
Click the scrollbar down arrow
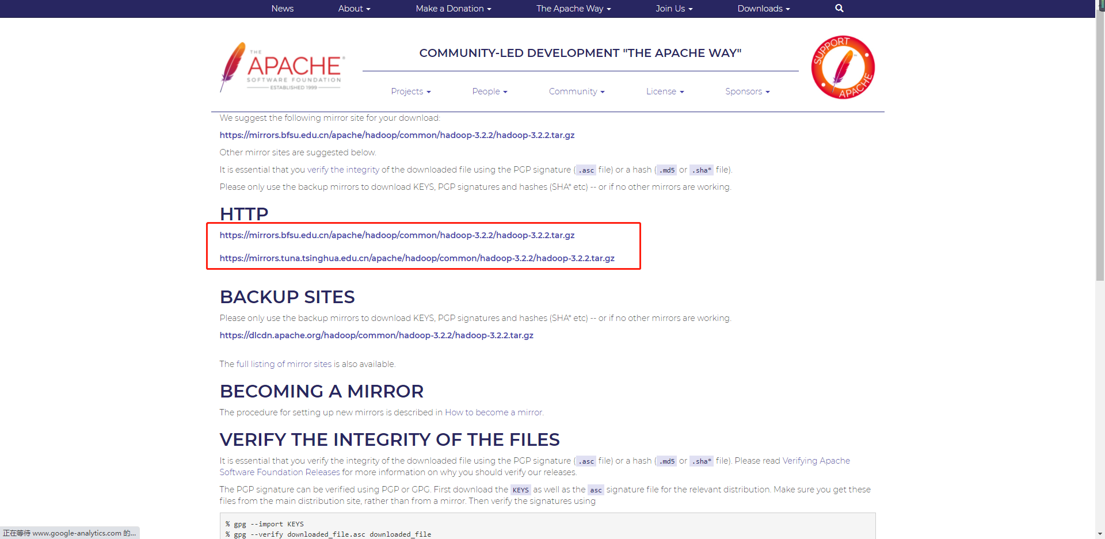1100,534
